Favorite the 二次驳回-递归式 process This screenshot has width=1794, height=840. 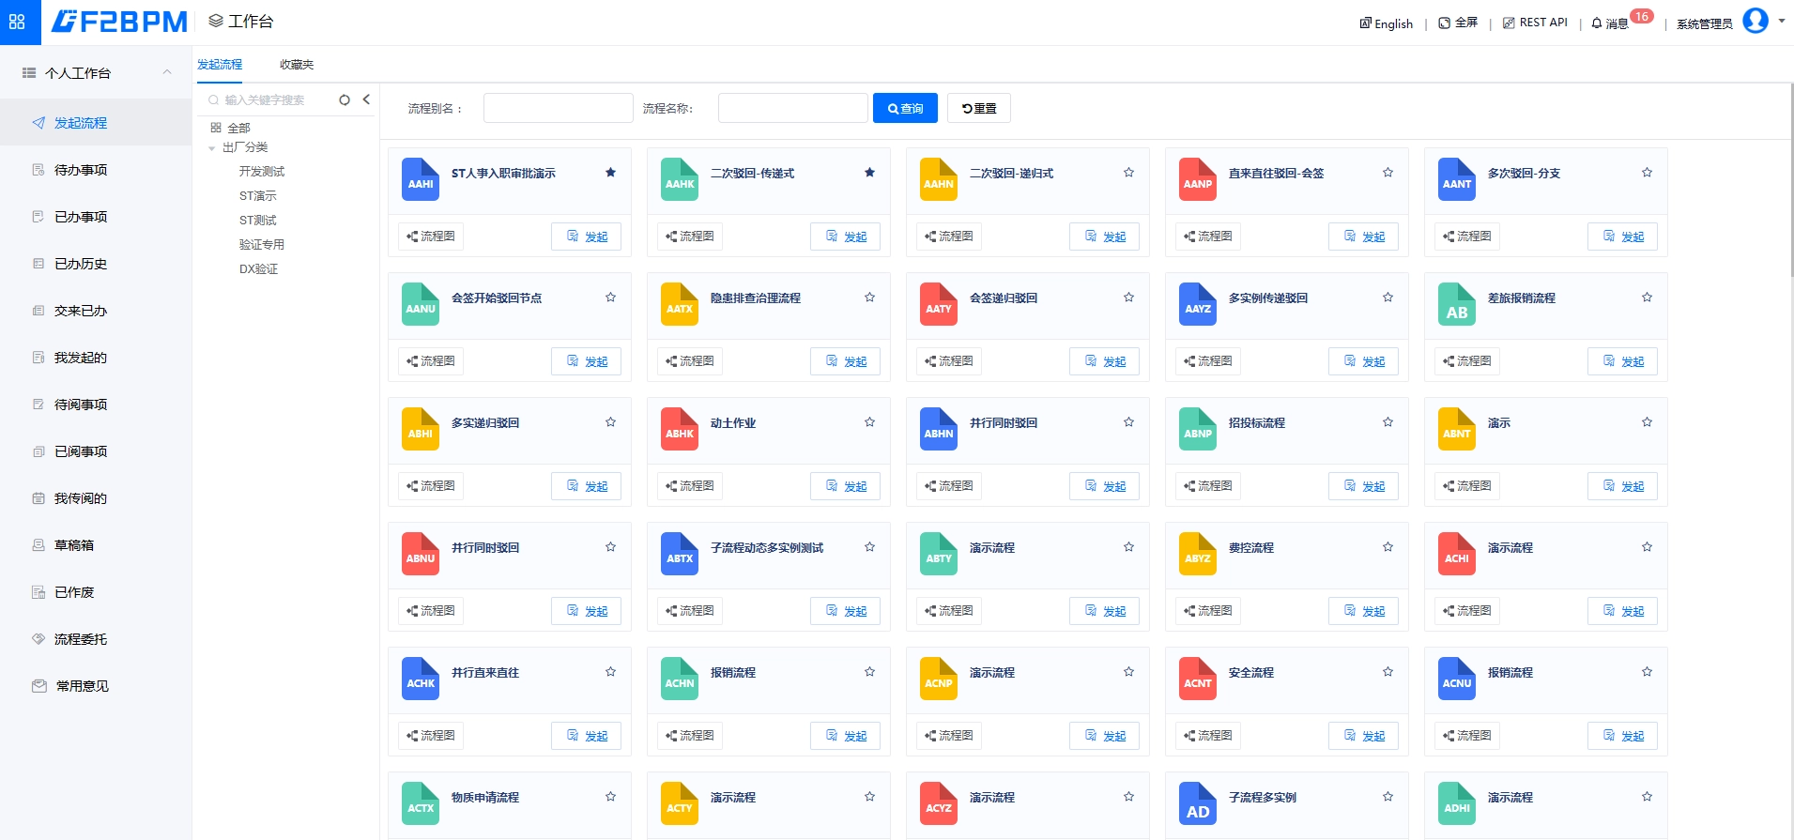[1129, 173]
